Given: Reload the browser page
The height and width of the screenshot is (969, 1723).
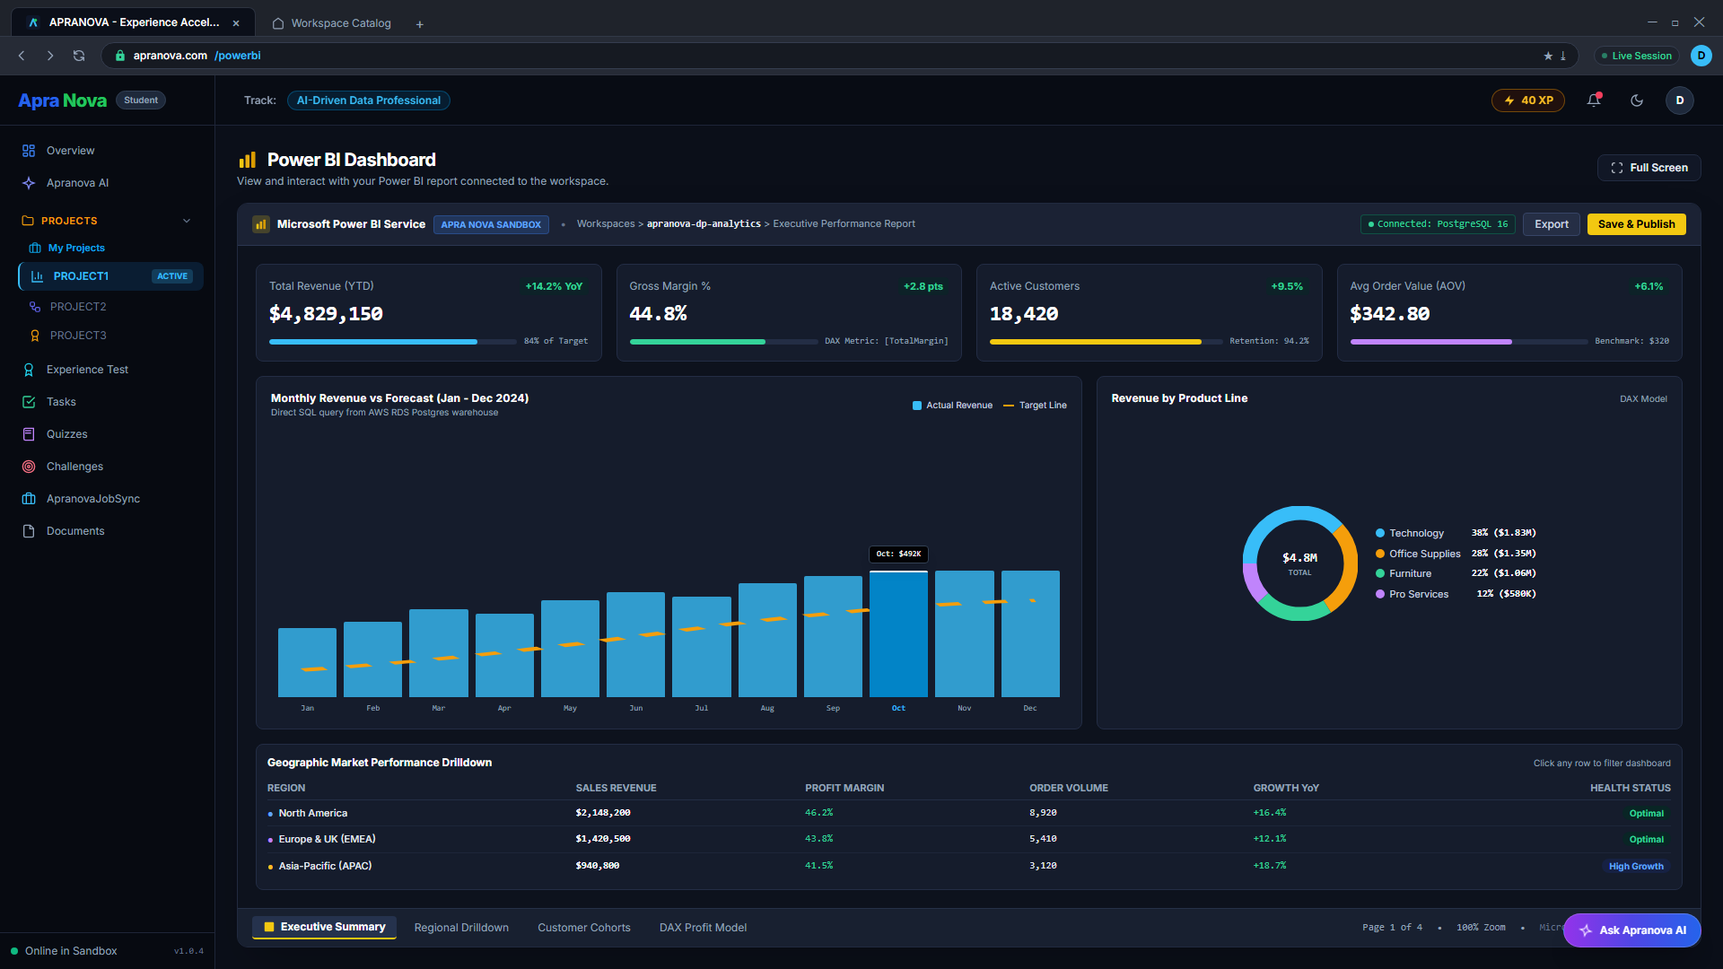Looking at the screenshot, I should (79, 56).
